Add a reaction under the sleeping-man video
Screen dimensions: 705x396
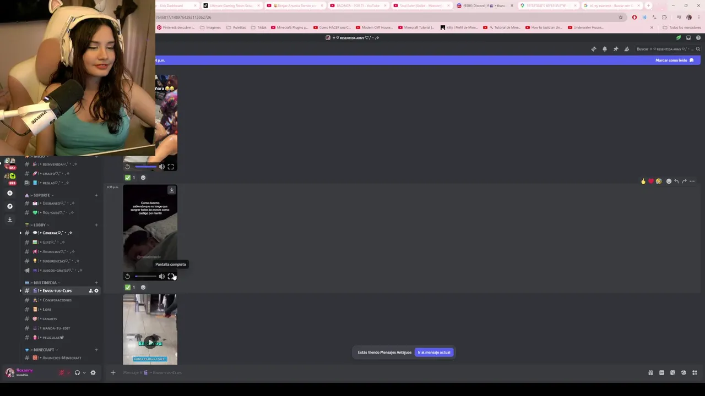coord(143,287)
